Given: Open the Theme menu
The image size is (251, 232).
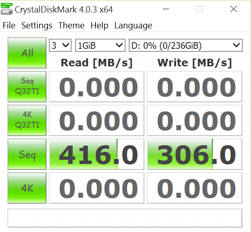Looking at the screenshot, I should [71, 25].
